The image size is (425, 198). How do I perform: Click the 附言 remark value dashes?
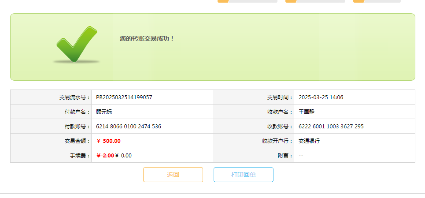(301, 155)
